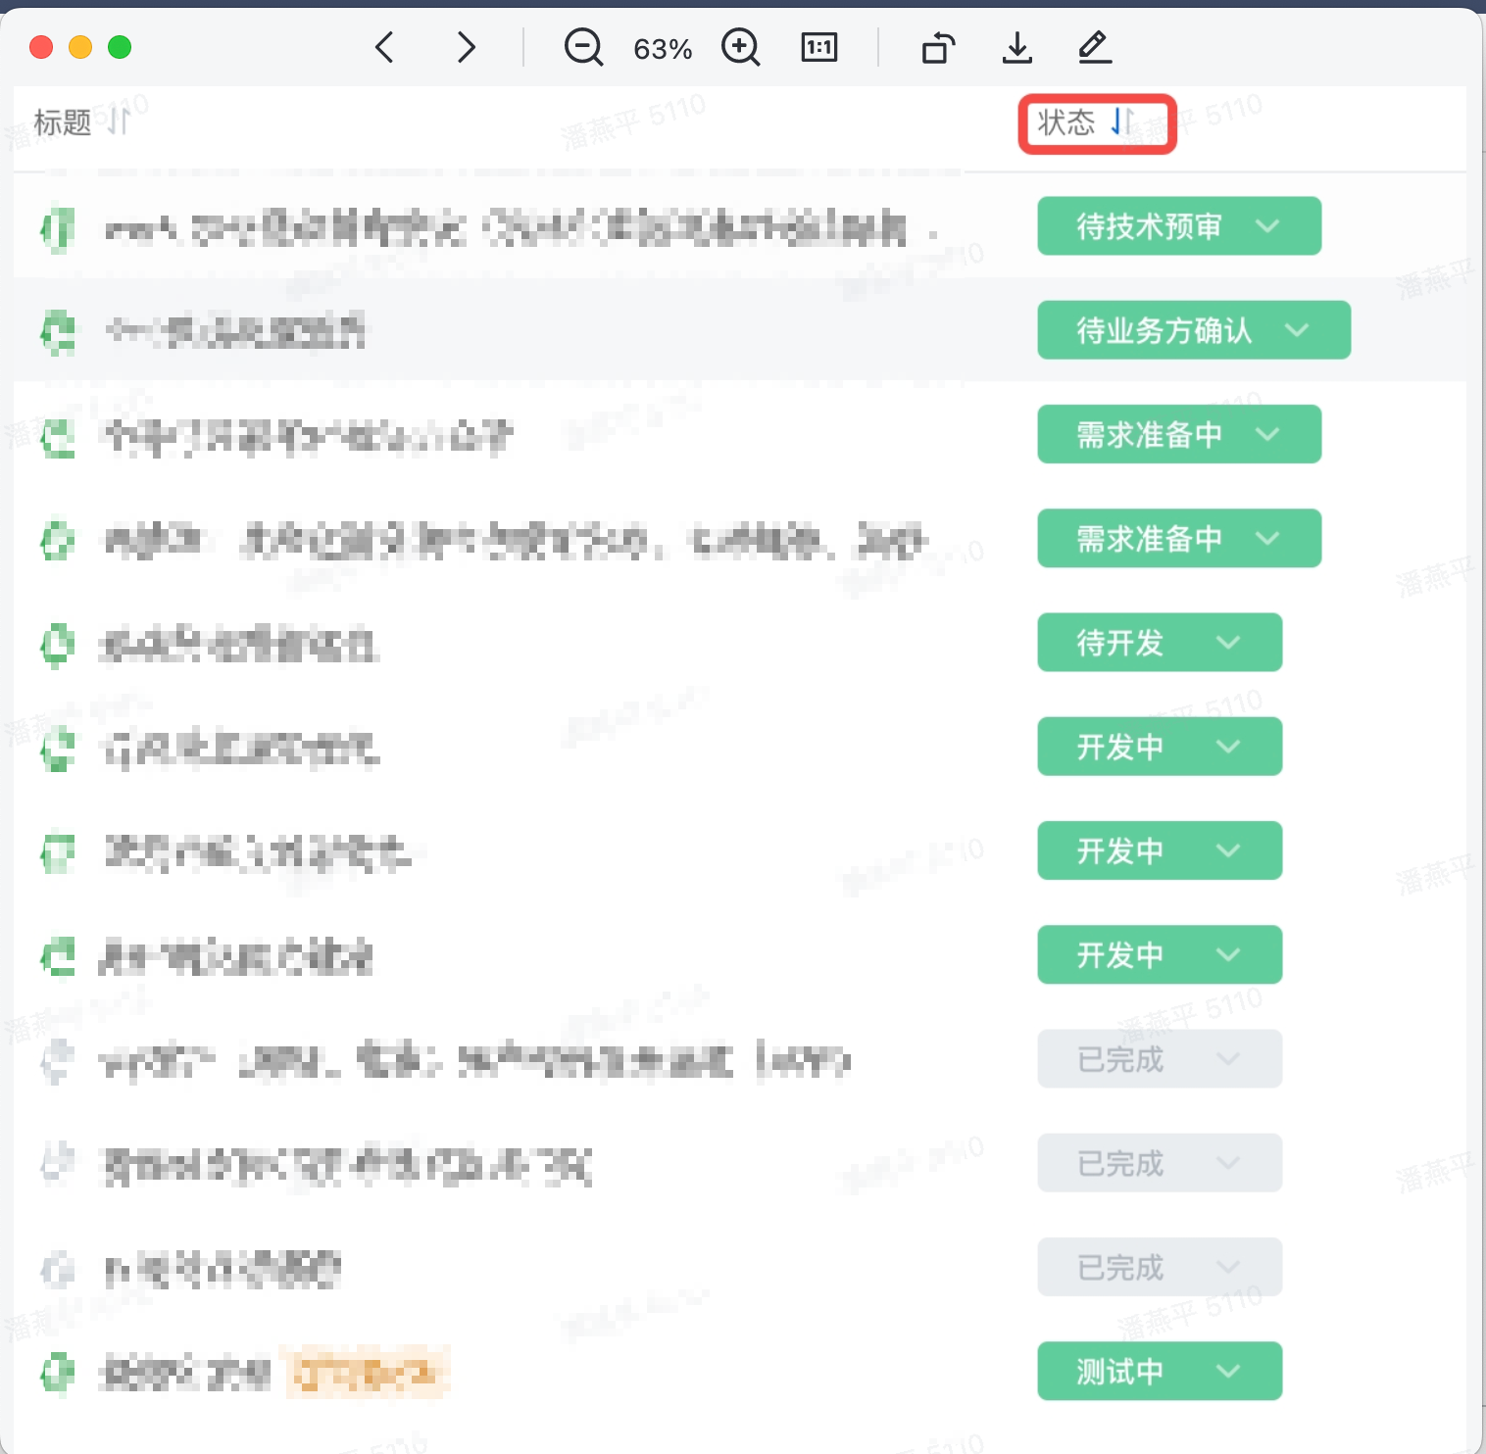Show the image at 1:1 actual size

(819, 47)
